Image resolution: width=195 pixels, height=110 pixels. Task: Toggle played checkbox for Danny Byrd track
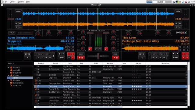(36, 98)
